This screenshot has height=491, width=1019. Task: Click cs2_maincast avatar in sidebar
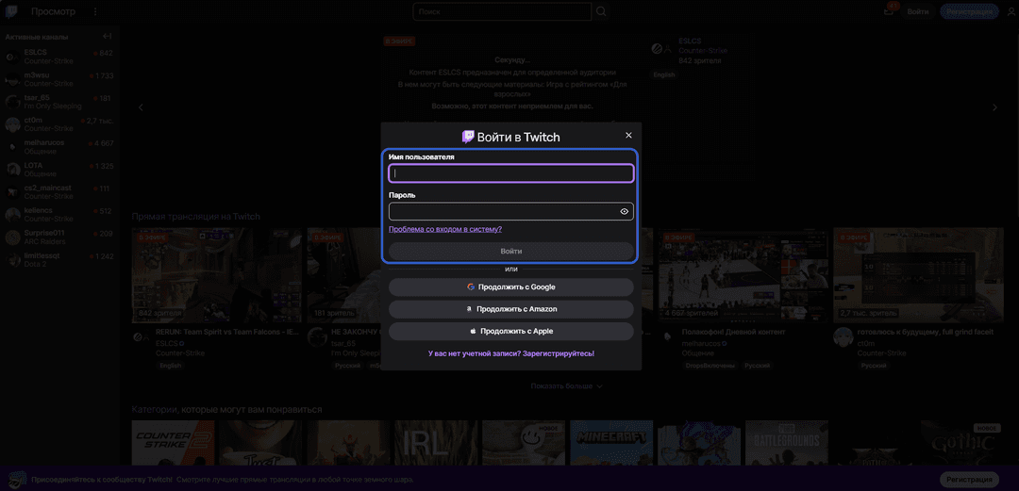(11, 192)
